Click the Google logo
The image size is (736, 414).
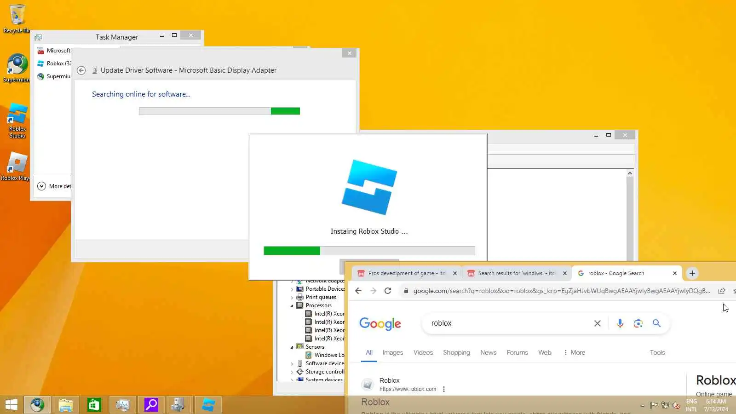pos(380,323)
